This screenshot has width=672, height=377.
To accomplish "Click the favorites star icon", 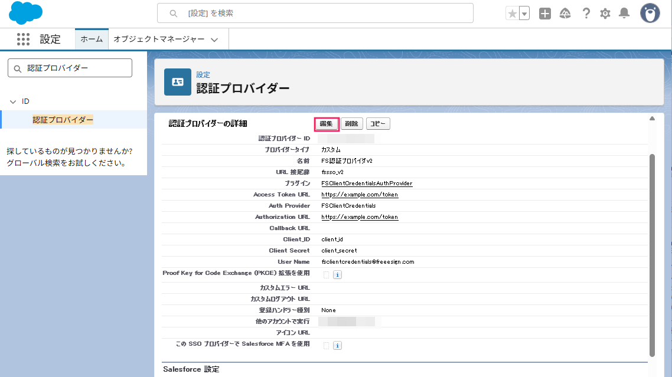I will [x=512, y=14].
